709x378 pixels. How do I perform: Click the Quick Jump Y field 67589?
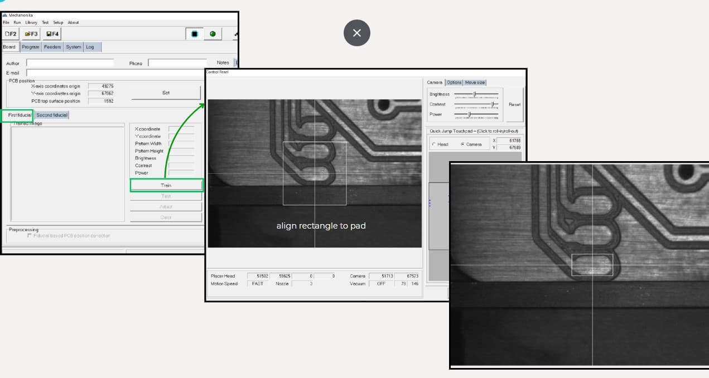tap(509, 148)
